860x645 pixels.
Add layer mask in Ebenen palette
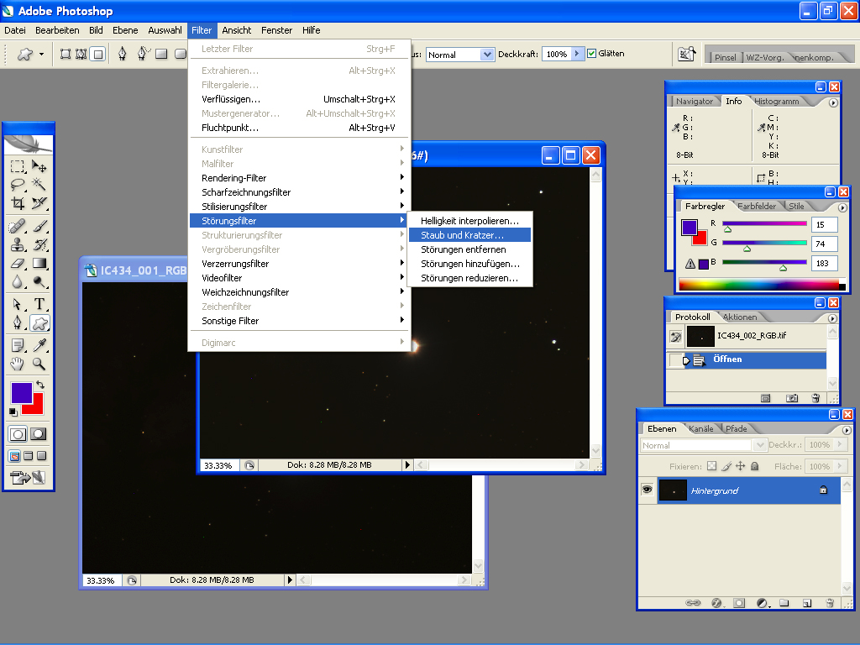[739, 603]
